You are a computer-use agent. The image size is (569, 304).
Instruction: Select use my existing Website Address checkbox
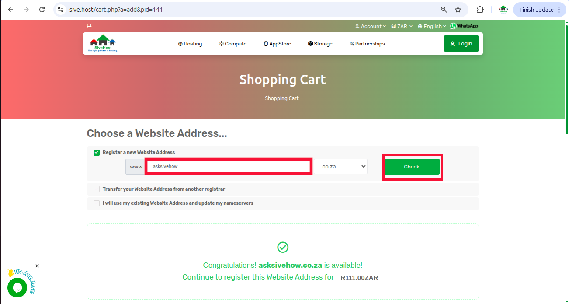(x=97, y=203)
